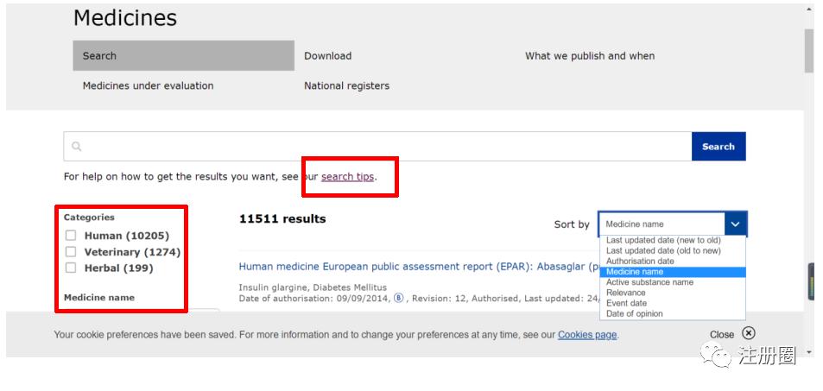The image size is (823, 391).
Task: Open the Download tab
Action: pyautogui.click(x=327, y=56)
